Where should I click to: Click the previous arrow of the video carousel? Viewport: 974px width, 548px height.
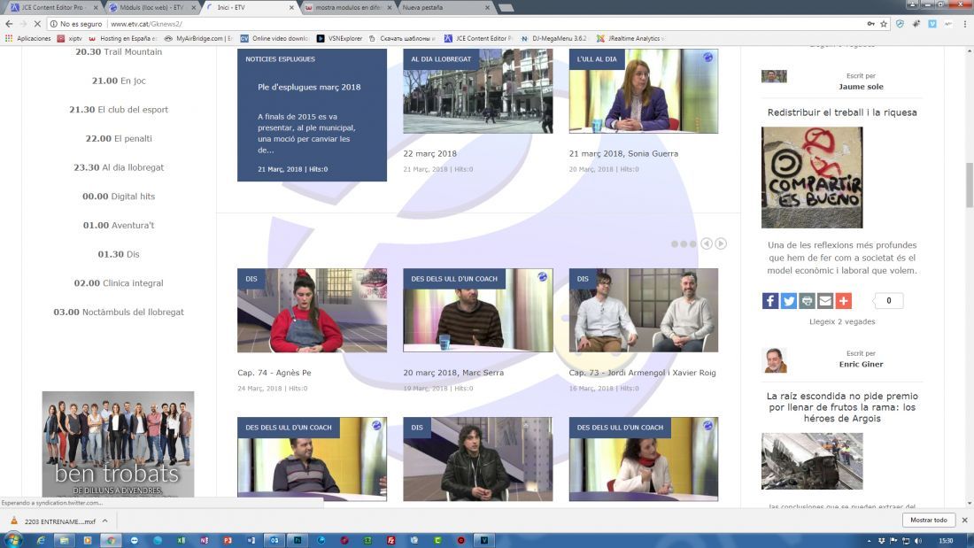click(x=707, y=243)
